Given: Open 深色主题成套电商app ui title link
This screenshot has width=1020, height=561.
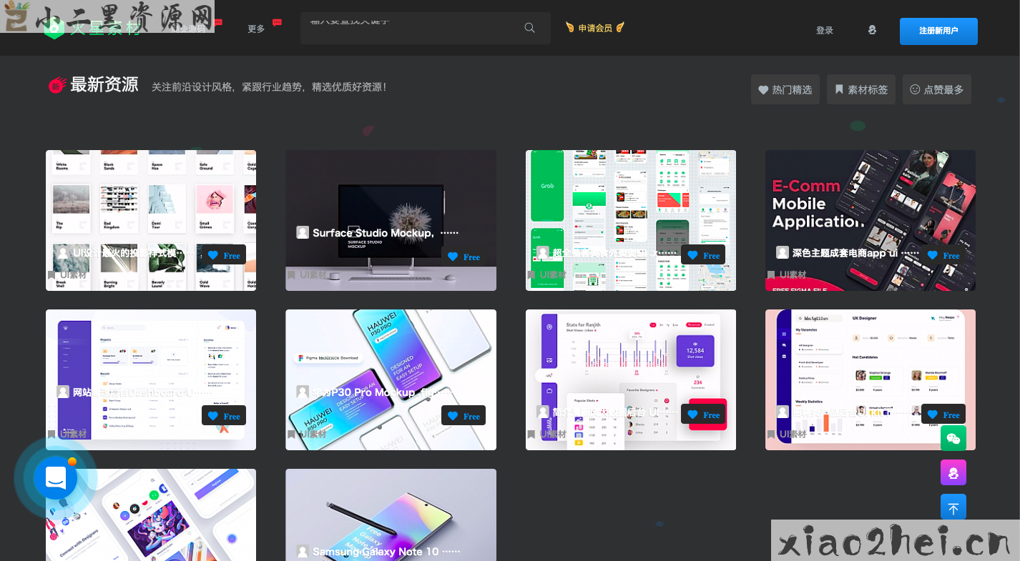Looking at the screenshot, I should click(855, 253).
